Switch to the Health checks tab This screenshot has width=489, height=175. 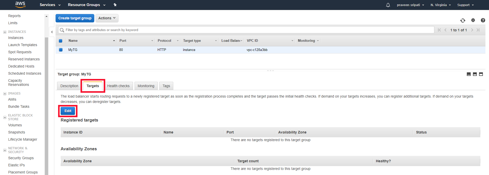118,86
